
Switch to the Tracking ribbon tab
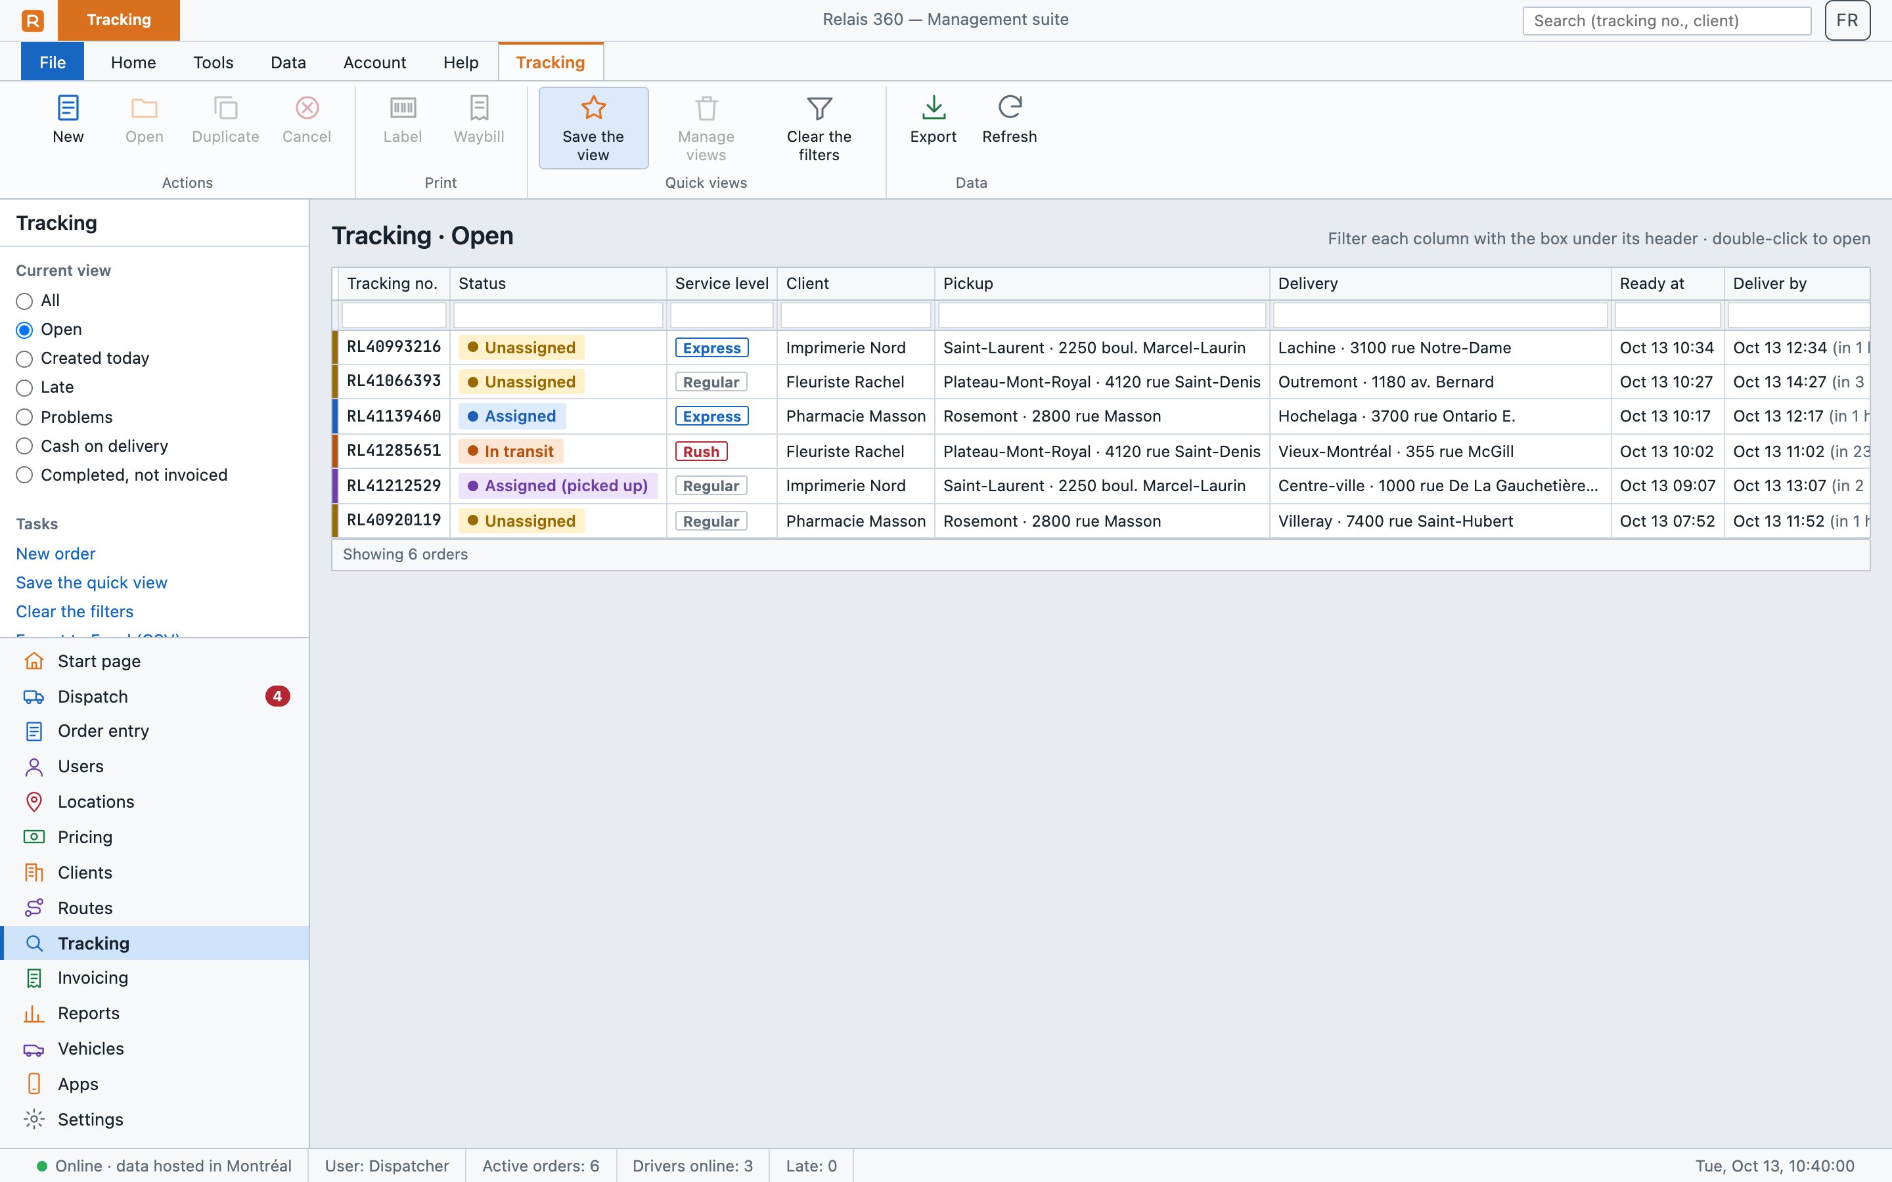point(551,62)
